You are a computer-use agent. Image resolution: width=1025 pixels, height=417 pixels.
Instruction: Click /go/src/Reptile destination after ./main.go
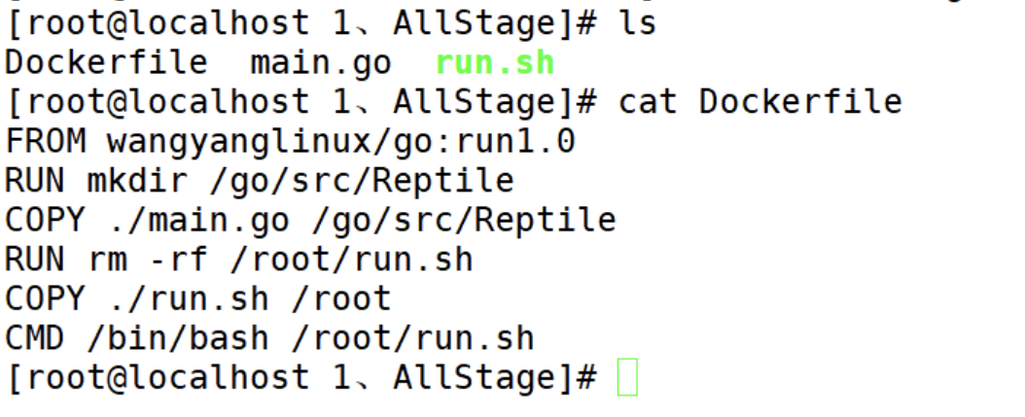464,222
